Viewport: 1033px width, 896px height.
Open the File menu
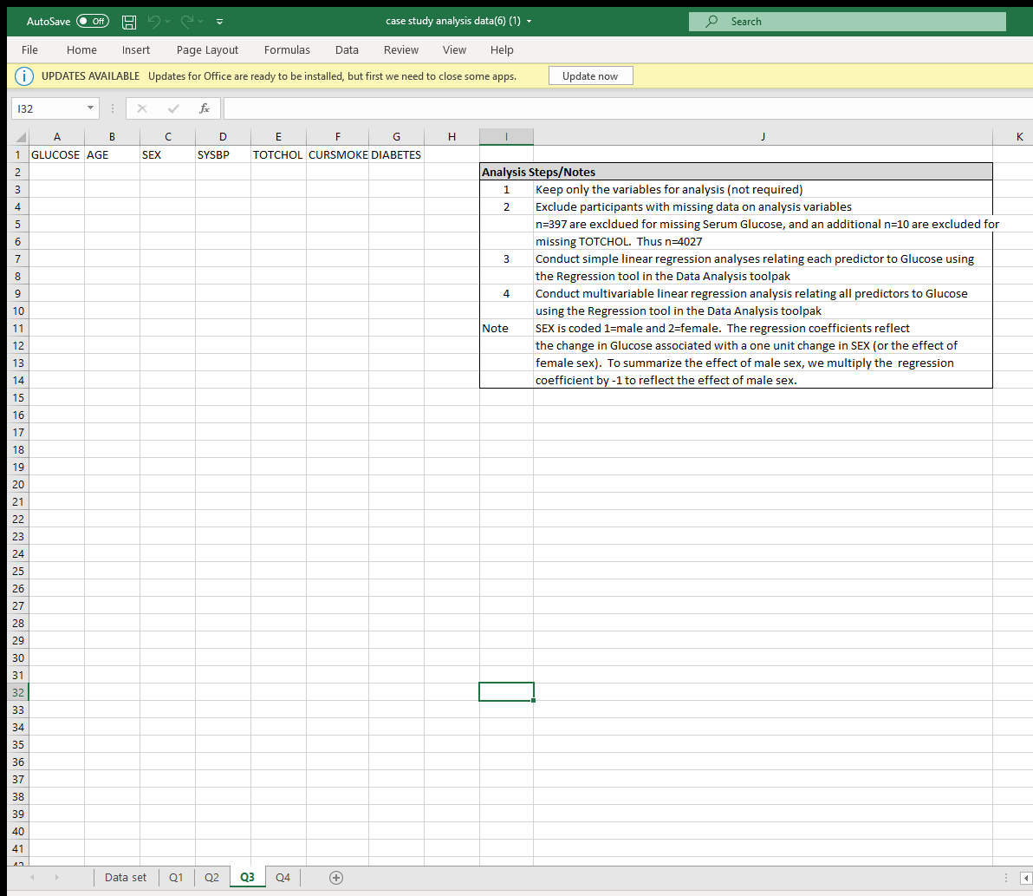click(x=29, y=50)
